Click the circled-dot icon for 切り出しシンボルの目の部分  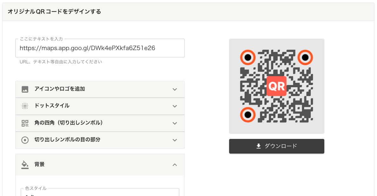tap(25, 140)
